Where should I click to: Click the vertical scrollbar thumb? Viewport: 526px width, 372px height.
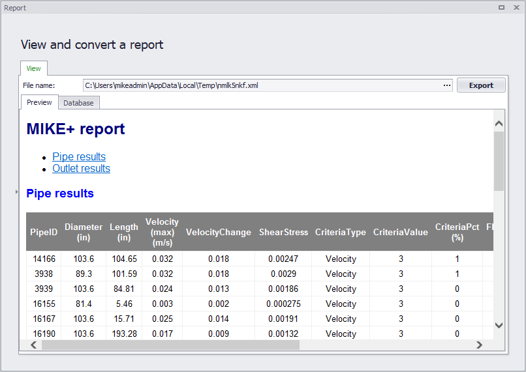[499, 161]
